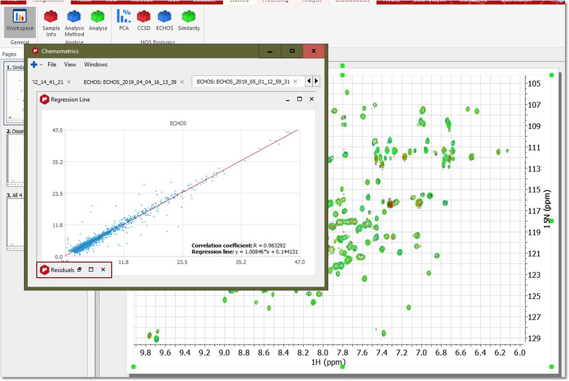Image resolution: width=569 pixels, height=381 pixels.
Task: Expand the dropdown arrow beside plus icon
Action: (x=41, y=65)
